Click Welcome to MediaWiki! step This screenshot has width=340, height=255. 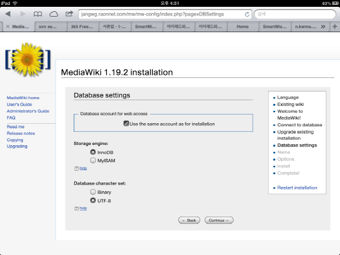290,115
